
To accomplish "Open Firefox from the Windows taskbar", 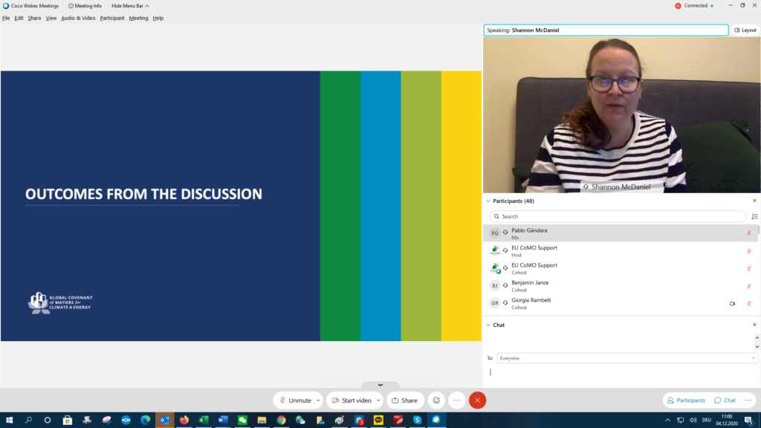I will [184, 420].
